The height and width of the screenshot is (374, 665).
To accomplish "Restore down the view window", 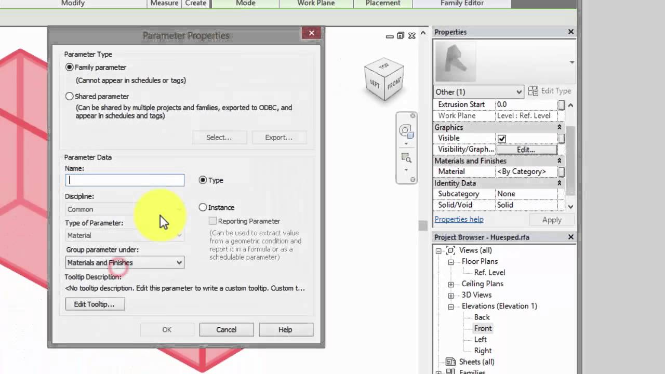I will (401, 36).
